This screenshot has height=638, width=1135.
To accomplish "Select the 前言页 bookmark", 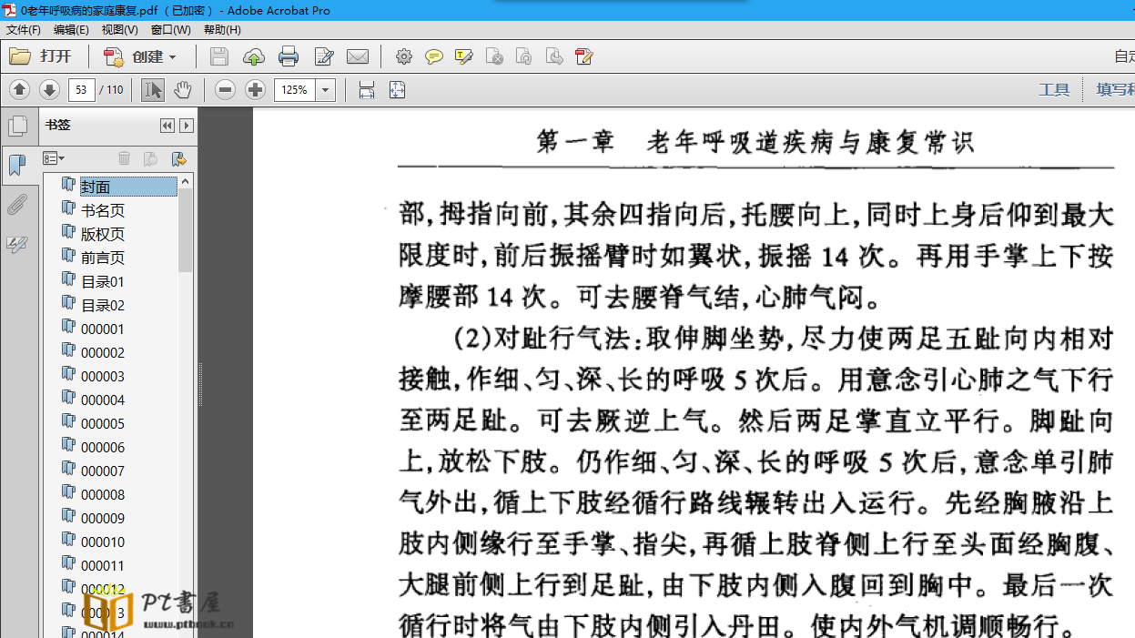I will tap(103, 258).
